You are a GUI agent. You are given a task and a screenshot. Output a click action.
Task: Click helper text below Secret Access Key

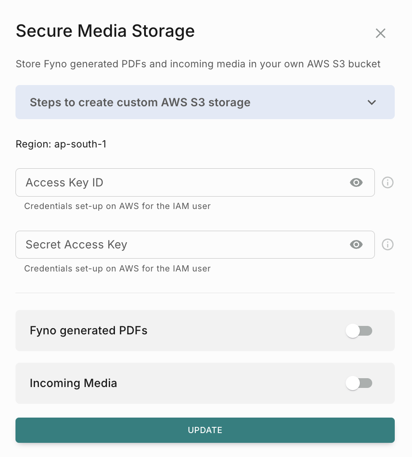(117, 268)
